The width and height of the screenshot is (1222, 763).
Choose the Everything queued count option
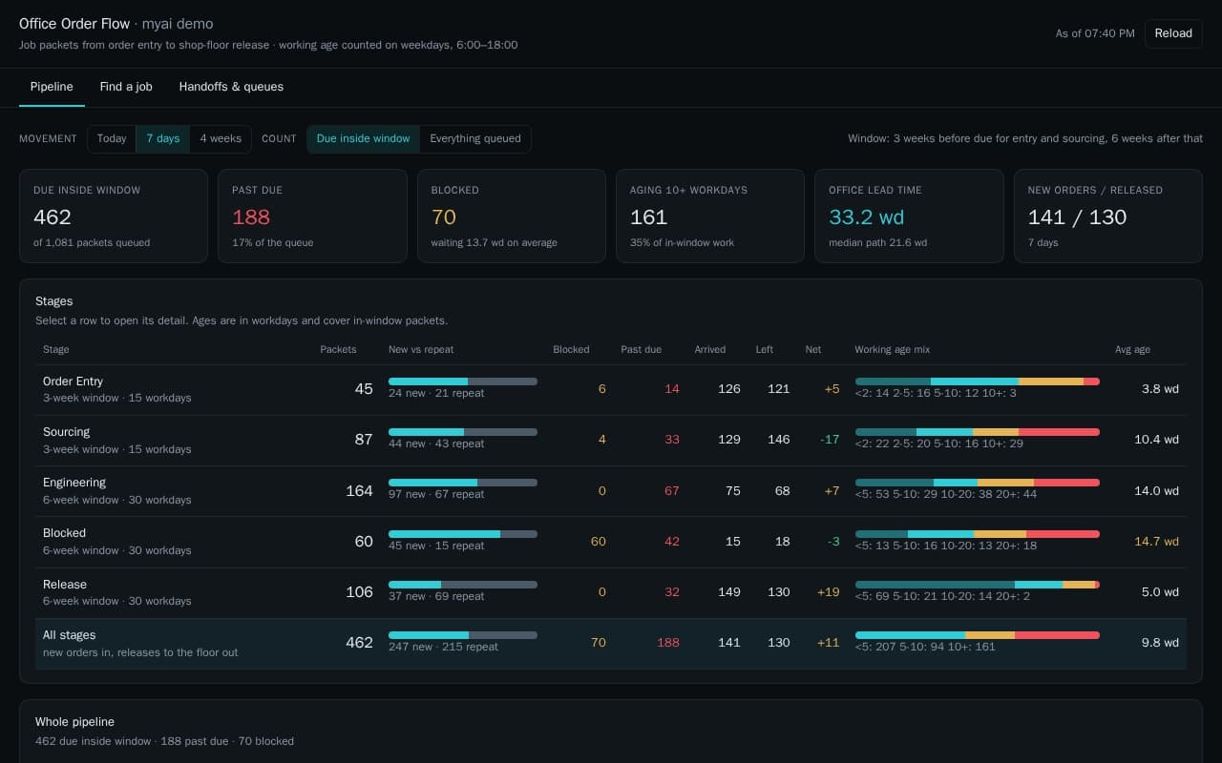(x=475, y=139)
